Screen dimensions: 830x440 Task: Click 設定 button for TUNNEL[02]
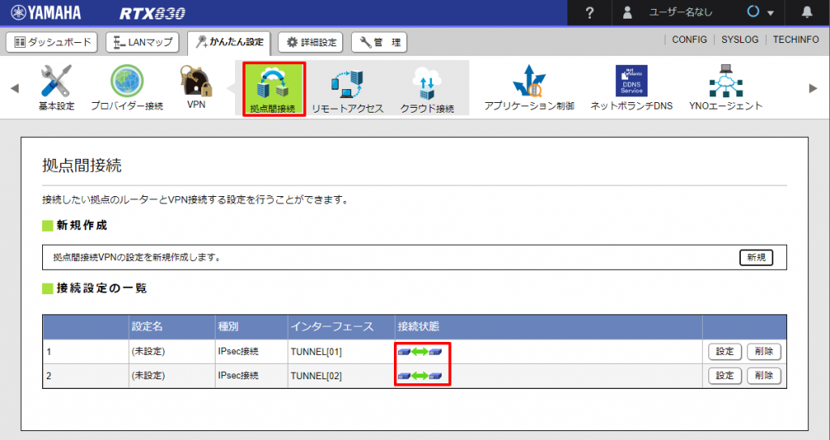coord(725,376)
